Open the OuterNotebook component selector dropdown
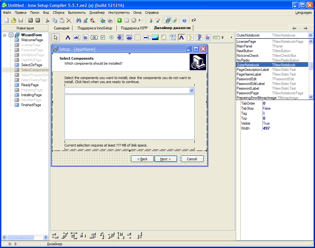 click(x=310, y=35)
